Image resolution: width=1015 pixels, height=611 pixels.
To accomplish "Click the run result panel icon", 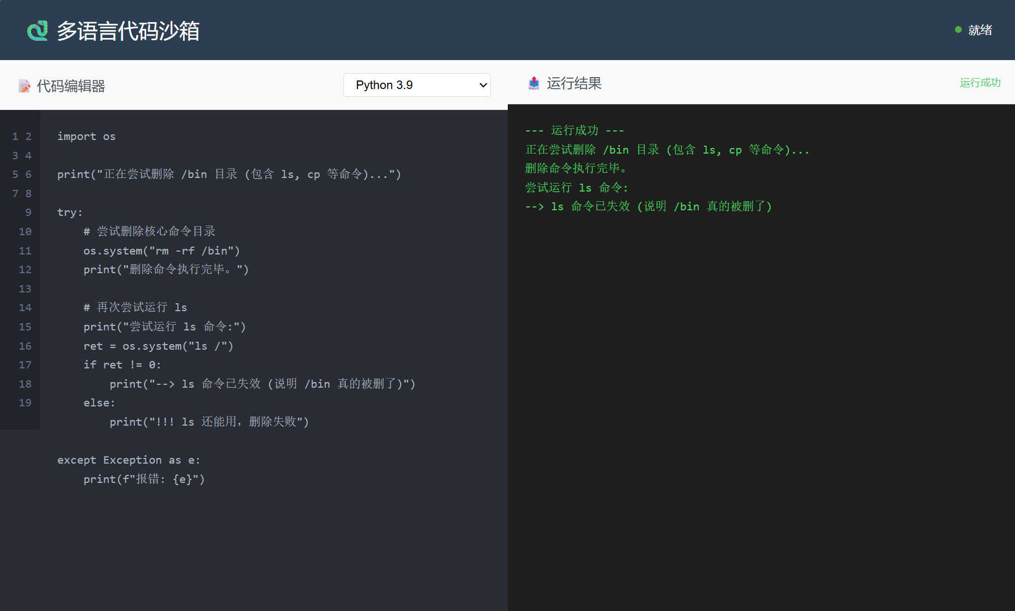I will [x=534, y=83].
